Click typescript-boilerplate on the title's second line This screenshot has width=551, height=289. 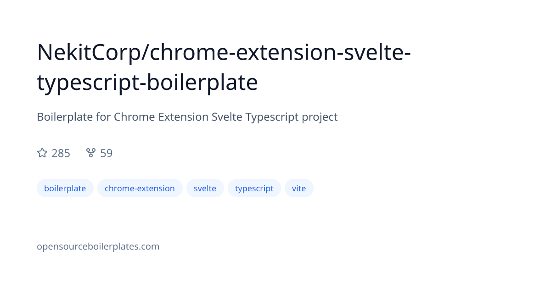tap(147, 83)
